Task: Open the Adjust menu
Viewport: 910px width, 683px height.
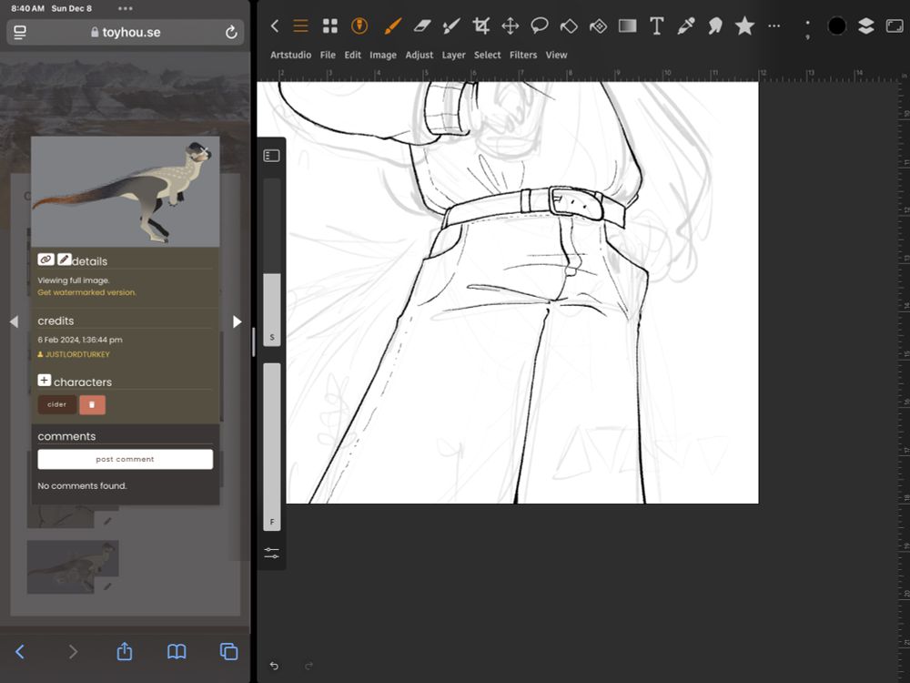Action: (420, 55)
